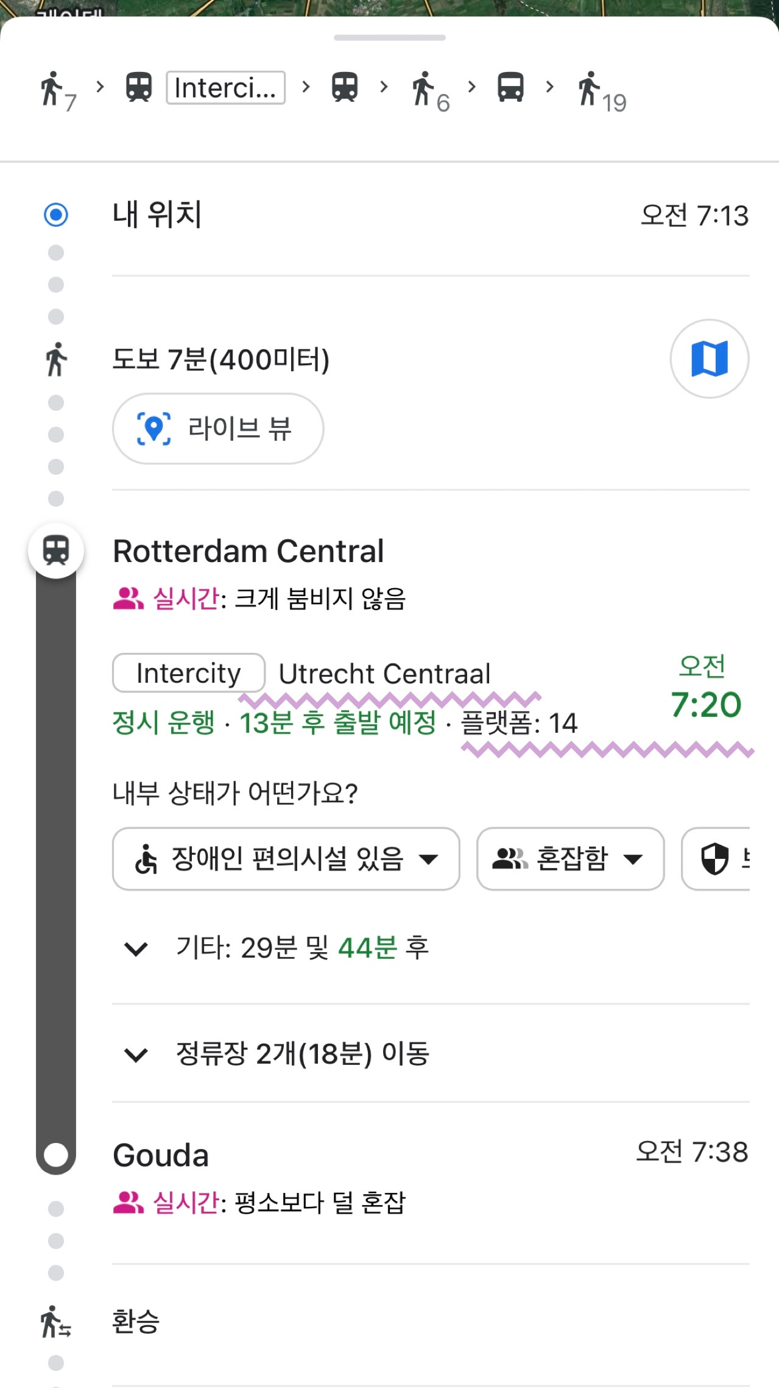
Task: Tap the bus icon in route summary
Action: click(x=510, y=87)
